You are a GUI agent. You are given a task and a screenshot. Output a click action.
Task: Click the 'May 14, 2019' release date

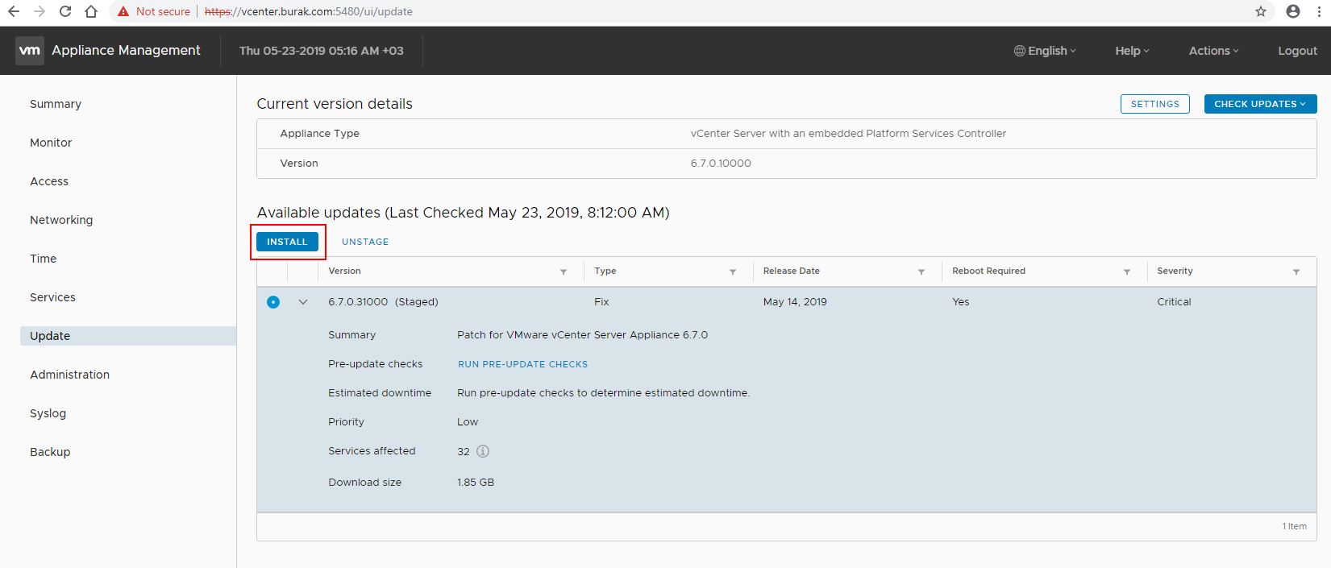coord(795,302)
